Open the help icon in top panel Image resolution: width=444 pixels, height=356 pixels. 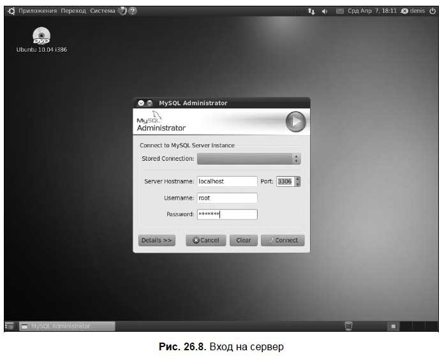132,11
